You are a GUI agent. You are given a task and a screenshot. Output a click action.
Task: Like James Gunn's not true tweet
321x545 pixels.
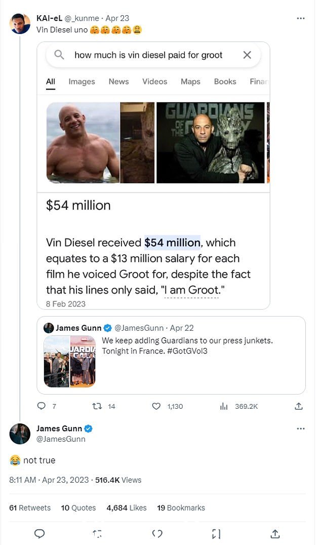[x=157, y=533]
